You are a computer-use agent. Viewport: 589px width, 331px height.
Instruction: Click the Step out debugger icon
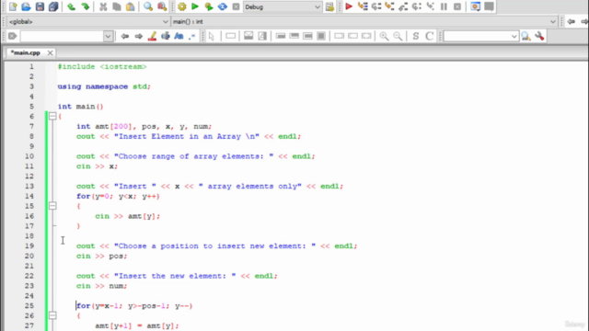pyautogui.click(x=403, y=6)
